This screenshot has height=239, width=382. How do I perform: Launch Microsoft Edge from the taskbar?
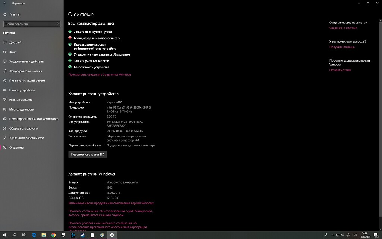tap(34, 235)
